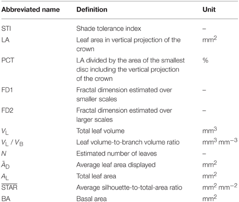The image size is (239, 202).
Task: Click the 'Definition' column header
Action: [92, 10]
